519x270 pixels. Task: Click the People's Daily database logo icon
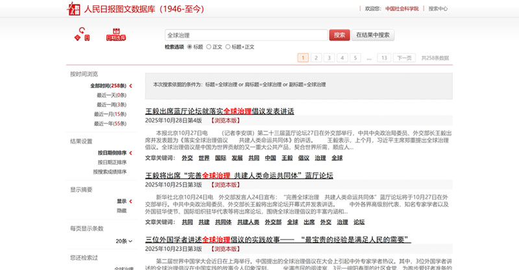point(73,8)
